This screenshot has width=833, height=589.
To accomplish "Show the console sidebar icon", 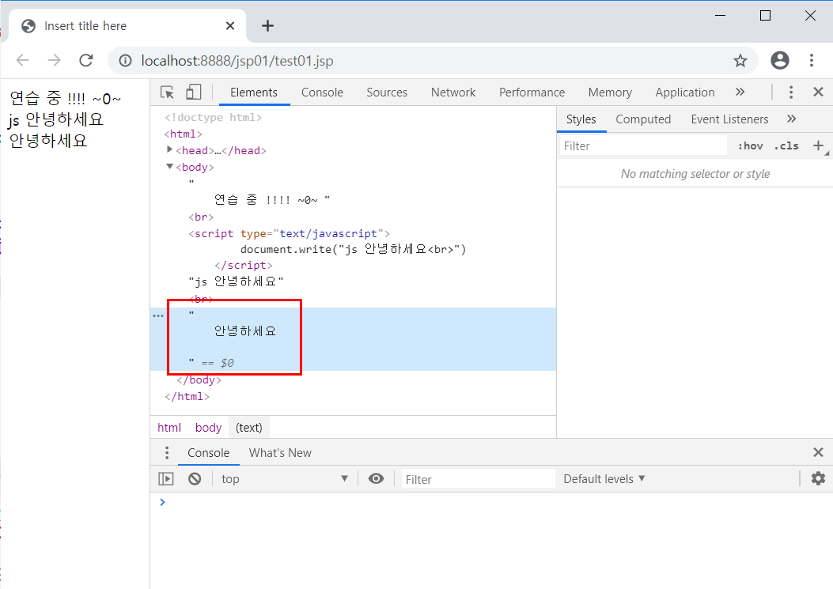I will pyautogui.click(x=166, y=479).
